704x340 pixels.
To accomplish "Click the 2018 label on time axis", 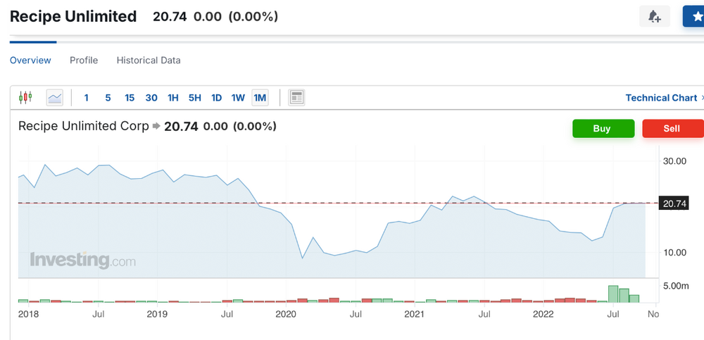I will pyautogui.click(x=28, y=314).
